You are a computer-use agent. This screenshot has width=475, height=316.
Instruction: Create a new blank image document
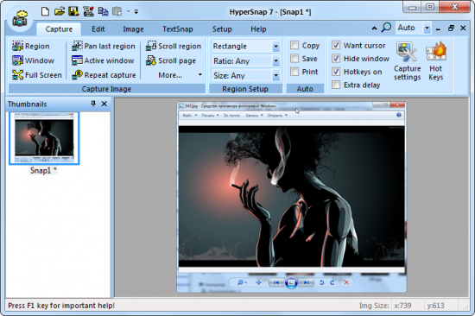point(45,11)
